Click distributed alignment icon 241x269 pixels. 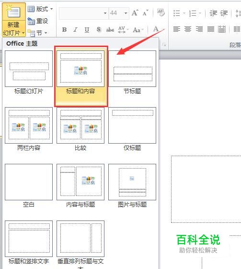pos(222,29)
